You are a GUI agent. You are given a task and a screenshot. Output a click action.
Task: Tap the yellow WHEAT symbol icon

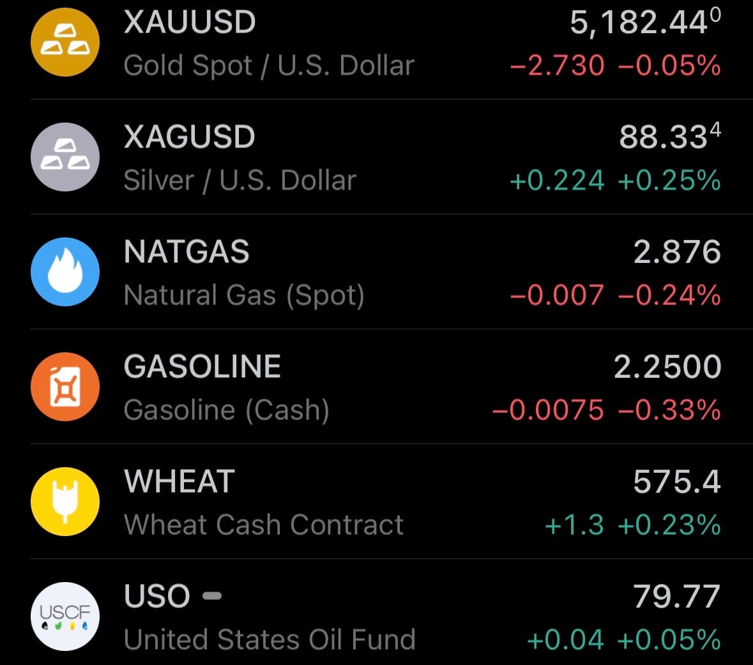point(65,502)
